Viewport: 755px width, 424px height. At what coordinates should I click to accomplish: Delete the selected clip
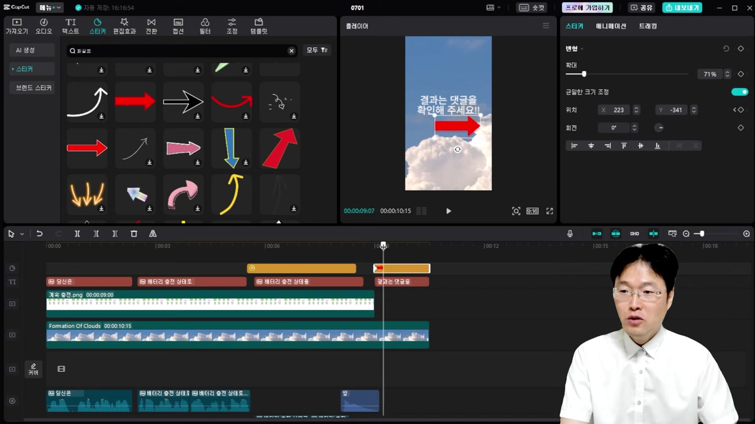point(134,233)
